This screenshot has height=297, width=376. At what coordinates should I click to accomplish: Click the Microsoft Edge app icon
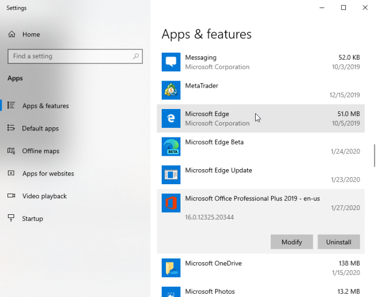171,119
